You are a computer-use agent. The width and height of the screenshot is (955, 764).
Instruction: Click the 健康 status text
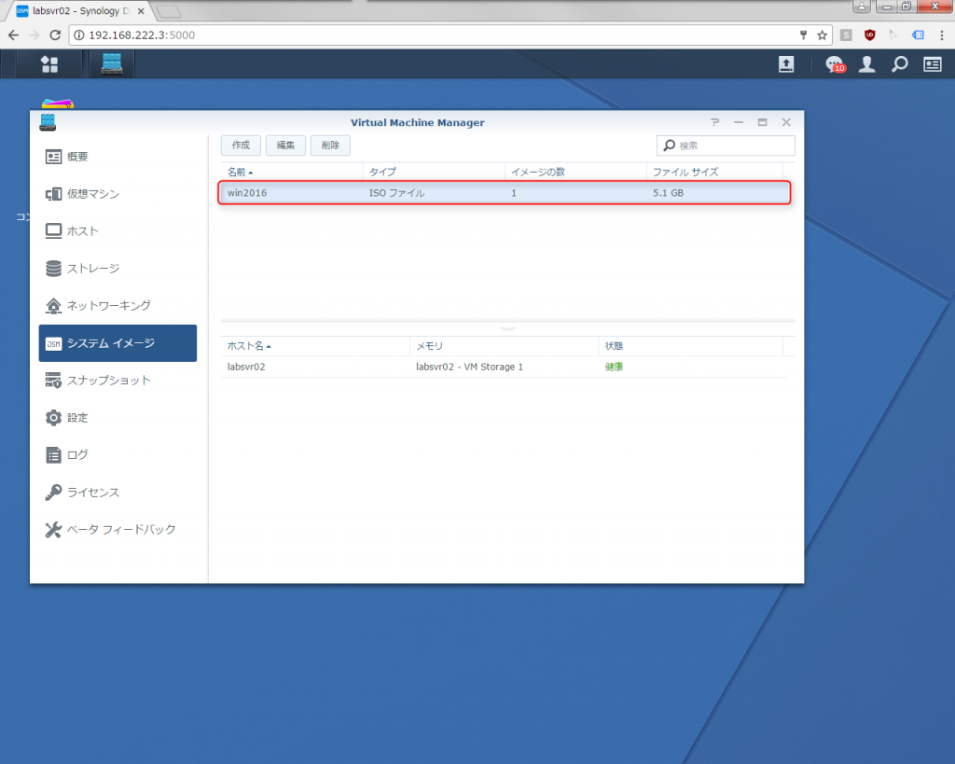(614, 367)
